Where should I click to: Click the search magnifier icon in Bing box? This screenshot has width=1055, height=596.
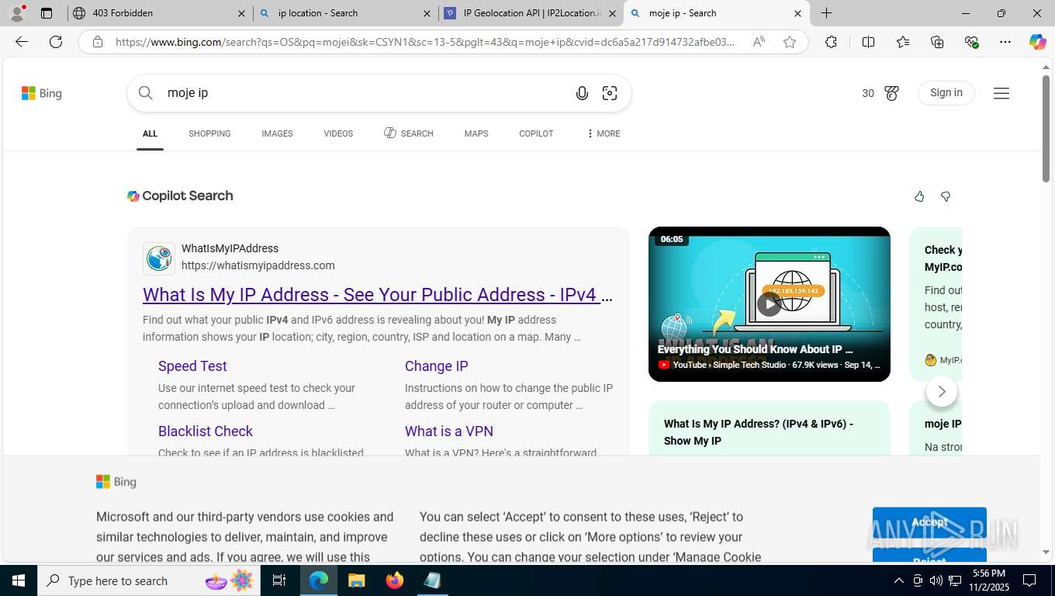pos(146,93)
